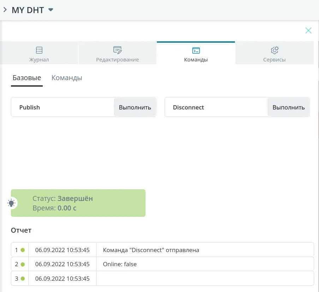
Task: Click green status dot in row 1
Action: (23, 250)
